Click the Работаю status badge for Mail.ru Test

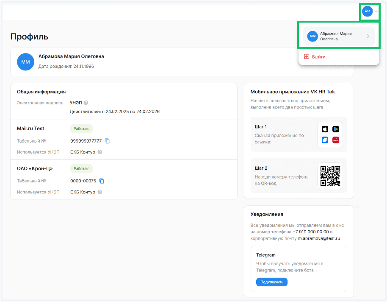point(81,129)
